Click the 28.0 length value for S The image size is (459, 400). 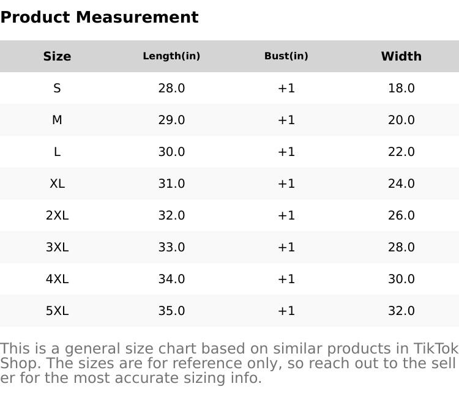pyautogui.click(x=171, y=88)
